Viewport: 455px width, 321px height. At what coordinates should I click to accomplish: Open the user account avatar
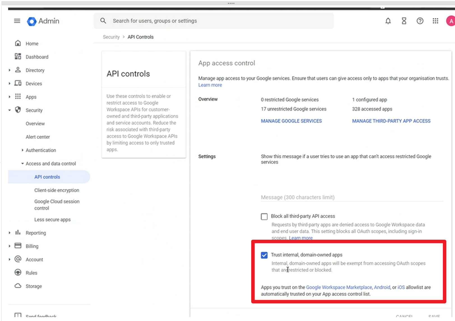tap(450, 21)
